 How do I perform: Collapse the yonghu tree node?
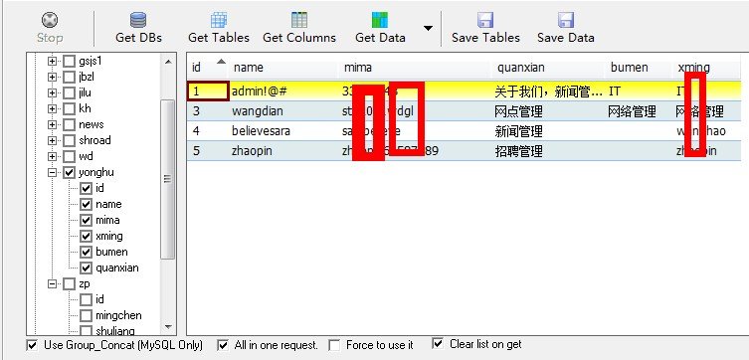[53, 172]
